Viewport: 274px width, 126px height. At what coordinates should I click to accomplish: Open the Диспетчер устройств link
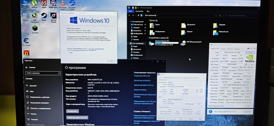142,81
